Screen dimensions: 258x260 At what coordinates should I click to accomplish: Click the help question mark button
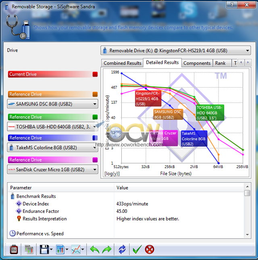click(x=232, y=5)
